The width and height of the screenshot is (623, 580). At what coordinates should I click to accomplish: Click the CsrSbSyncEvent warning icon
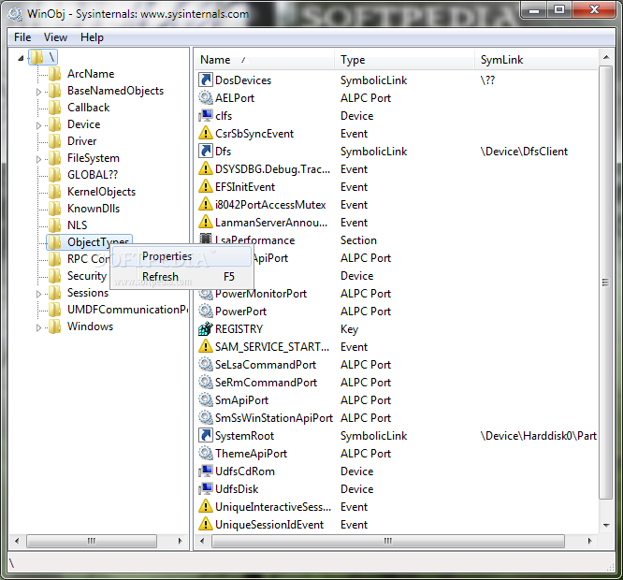point(206,133)
